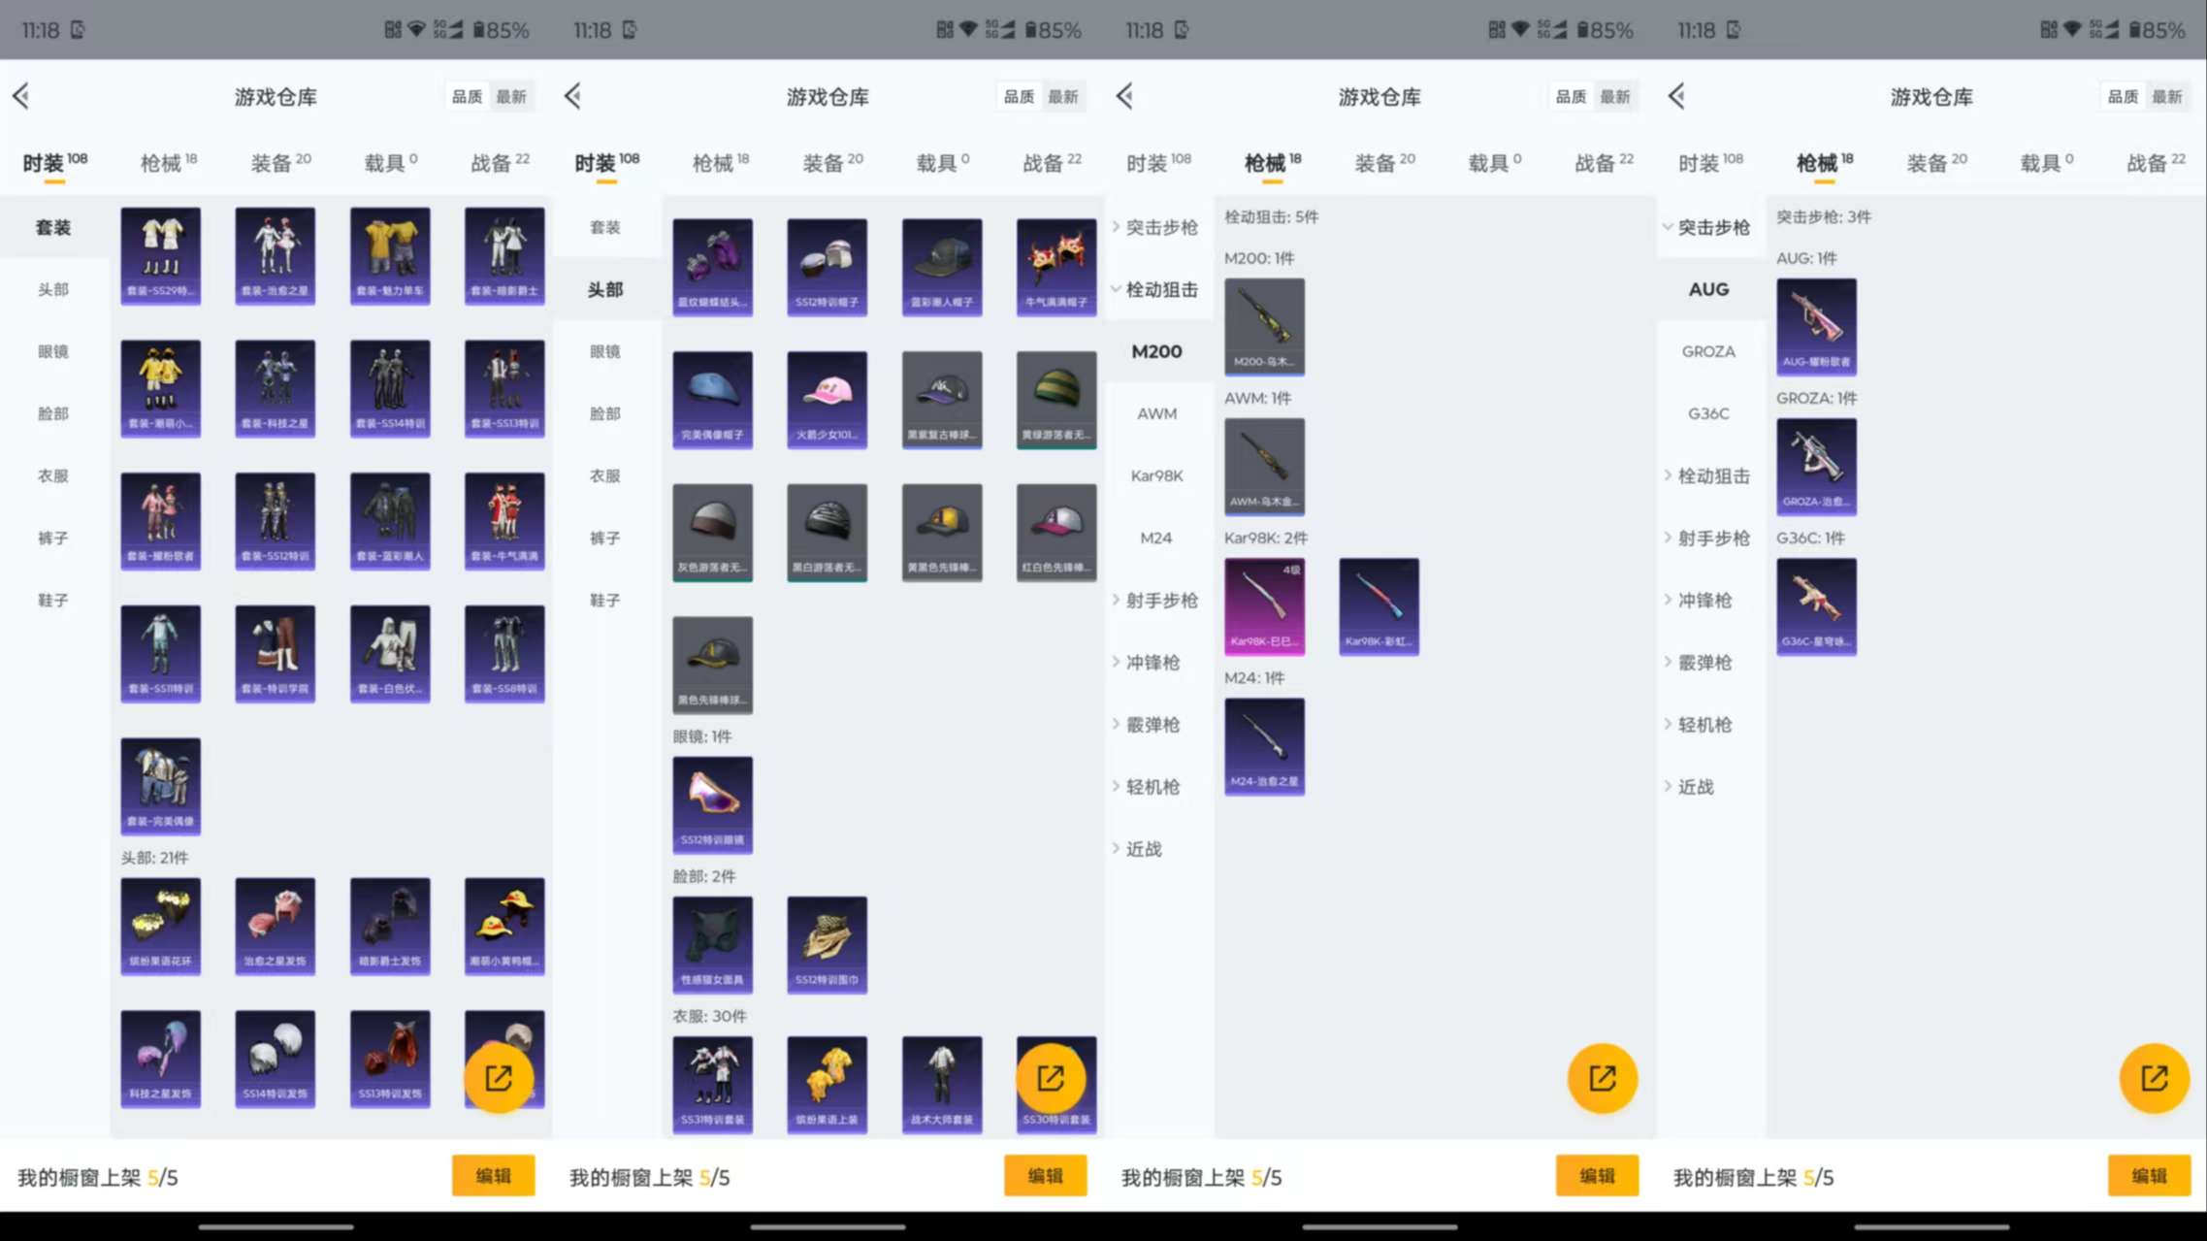Screen dimensions: 2207x1241
Task: Select the GROZA-治愈 weapon icon
Action: [1816, 467]
